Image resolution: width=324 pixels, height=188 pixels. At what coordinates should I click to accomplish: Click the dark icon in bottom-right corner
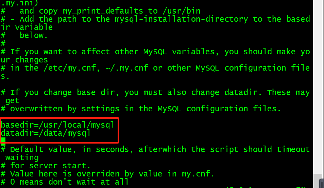click(x=322, y=184)
